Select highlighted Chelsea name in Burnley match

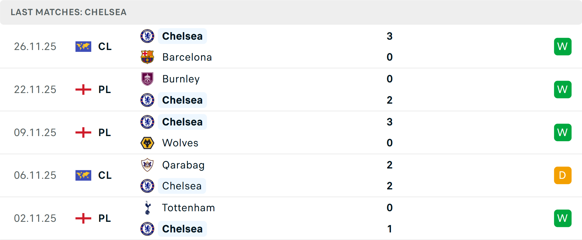point(182,100)
